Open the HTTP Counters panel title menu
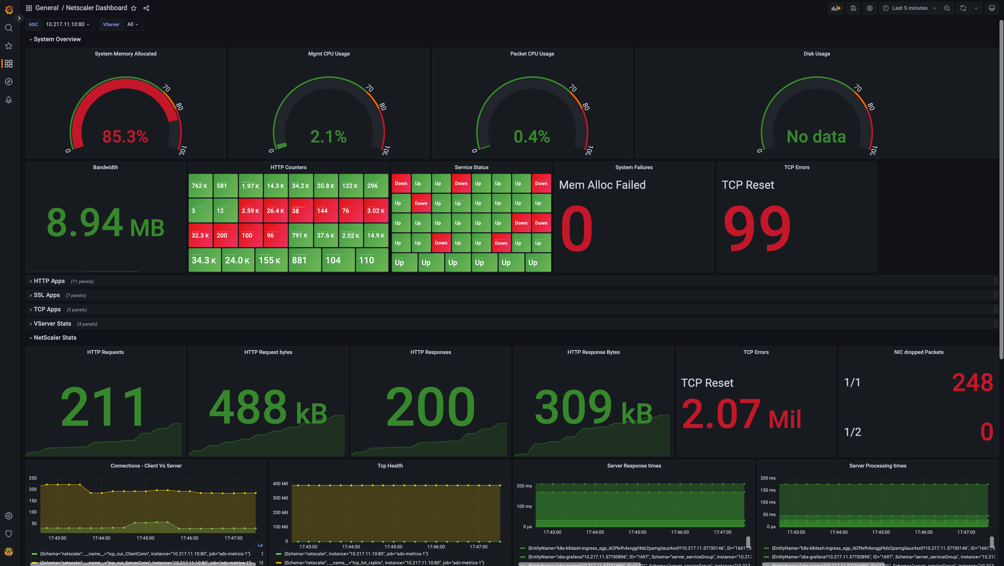 point(288,167)
